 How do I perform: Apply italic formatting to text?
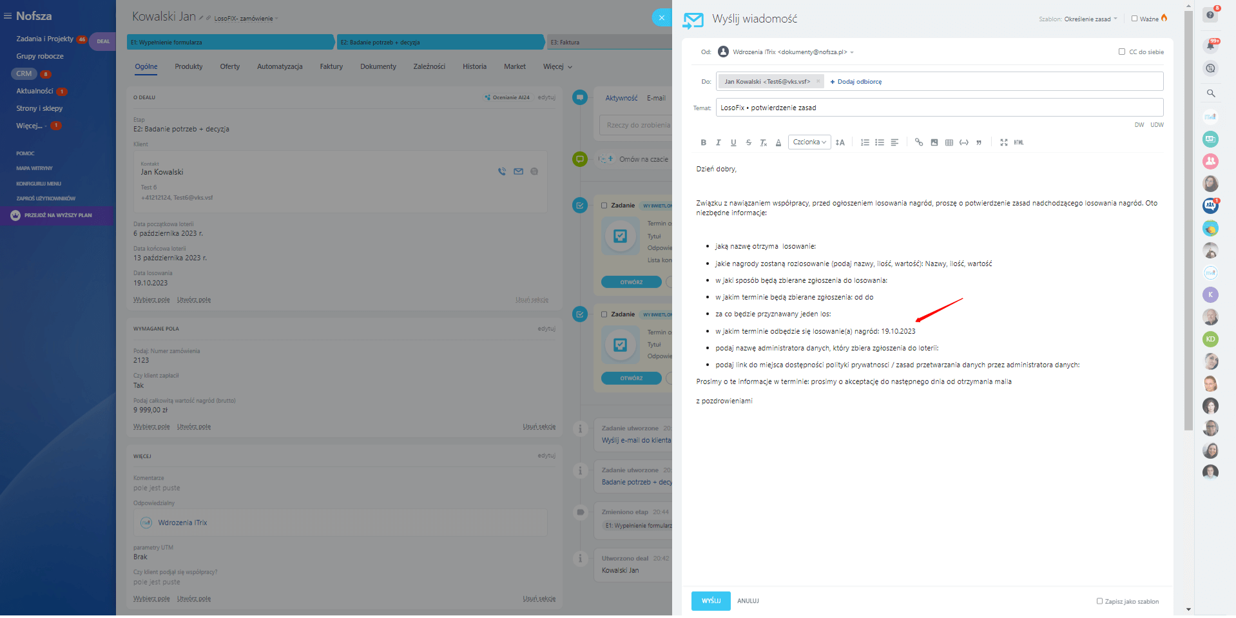coord(718,142)
